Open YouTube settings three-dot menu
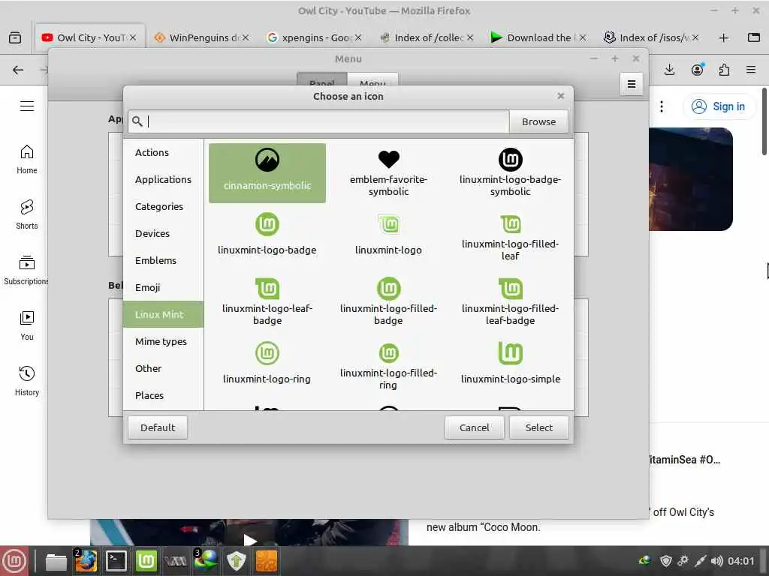769x576 pixels. coord(662,106)
